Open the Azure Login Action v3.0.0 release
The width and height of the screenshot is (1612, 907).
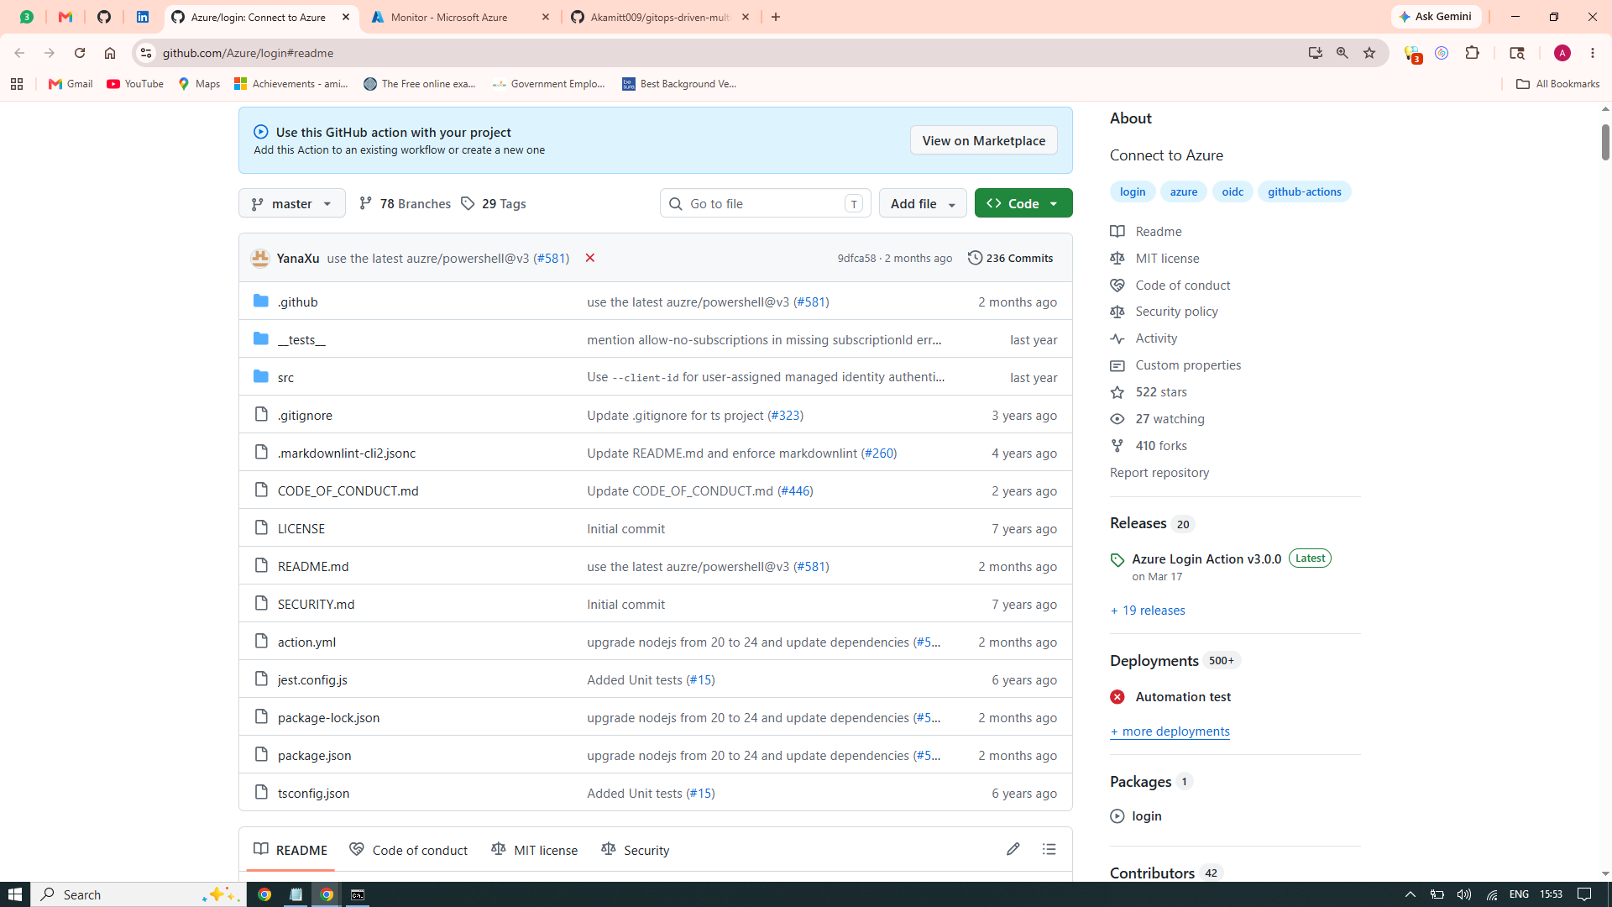(1206, 558)
